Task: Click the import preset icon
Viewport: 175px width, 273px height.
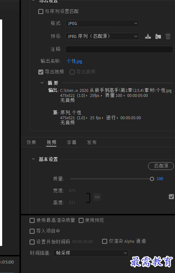Action: pyautogui.click(x=158, y=36)
